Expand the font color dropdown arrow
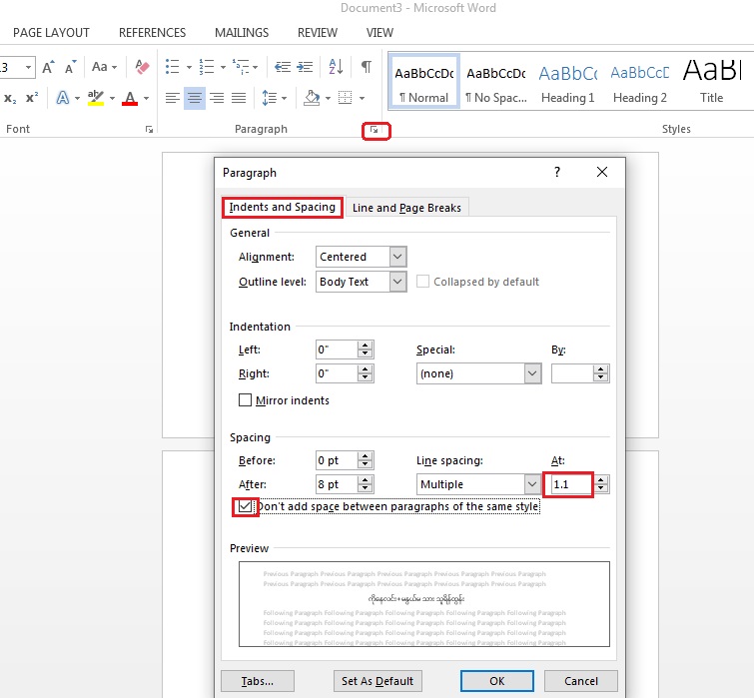Screen dimensions: 754x698 [146, 99]
